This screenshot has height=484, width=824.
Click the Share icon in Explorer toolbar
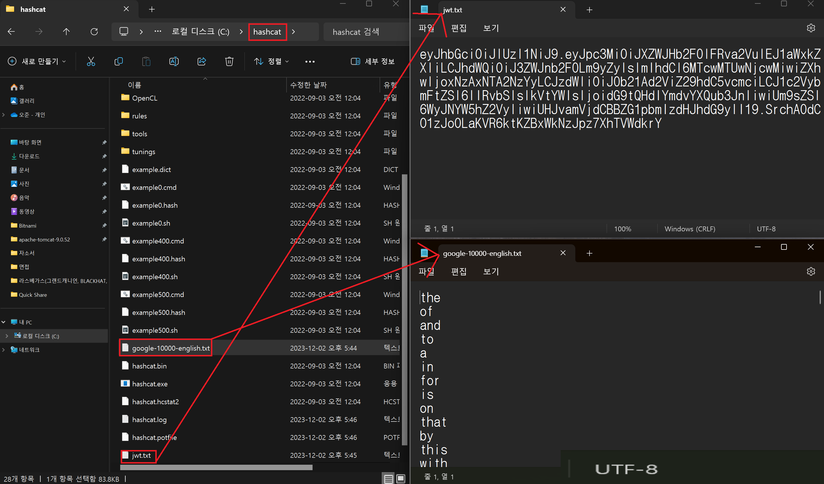click(x=201, y=61)
